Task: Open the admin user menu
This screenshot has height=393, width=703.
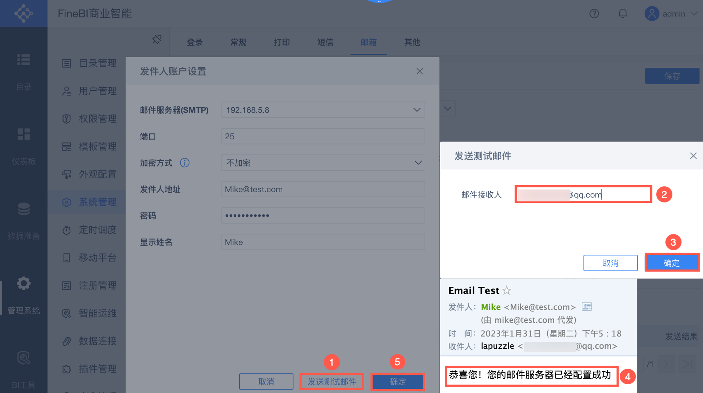Action: (671, 14)
